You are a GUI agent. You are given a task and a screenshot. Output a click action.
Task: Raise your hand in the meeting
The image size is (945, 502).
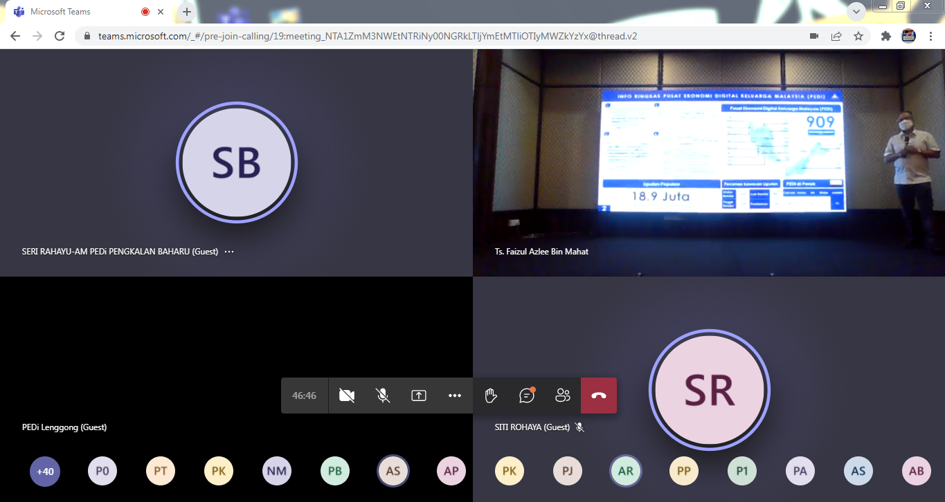491,396
